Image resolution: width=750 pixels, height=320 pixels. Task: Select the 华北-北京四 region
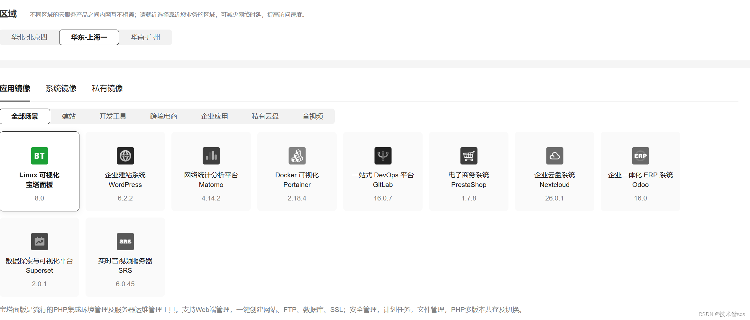(x=29, y=37)
